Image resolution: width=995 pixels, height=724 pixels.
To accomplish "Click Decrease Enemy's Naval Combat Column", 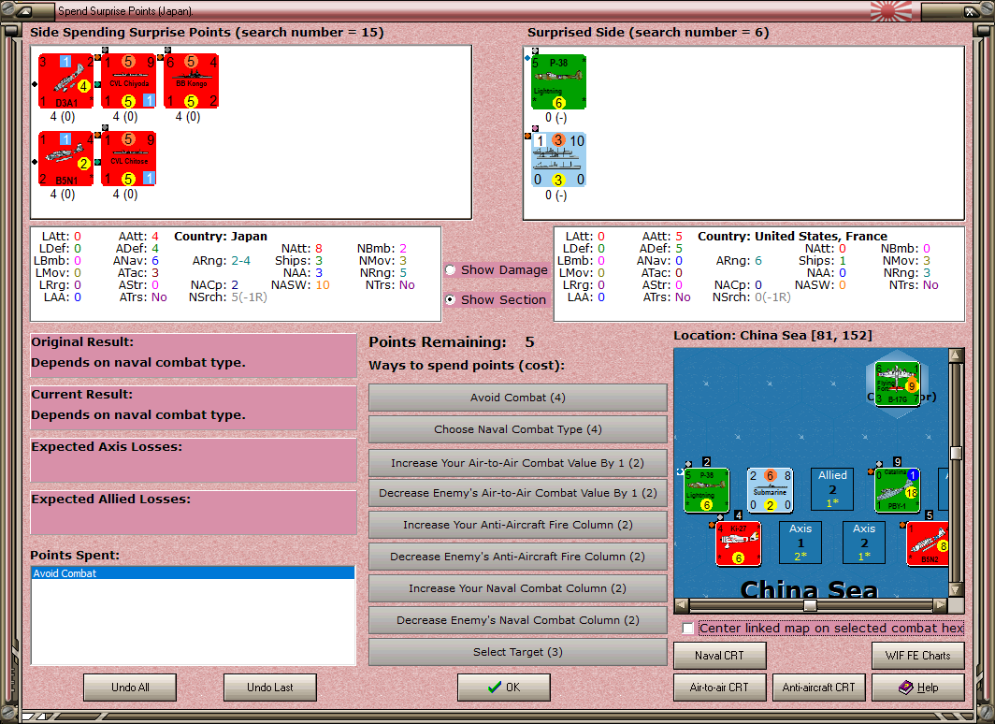I will pyautogui.click(x=517, y=620).
